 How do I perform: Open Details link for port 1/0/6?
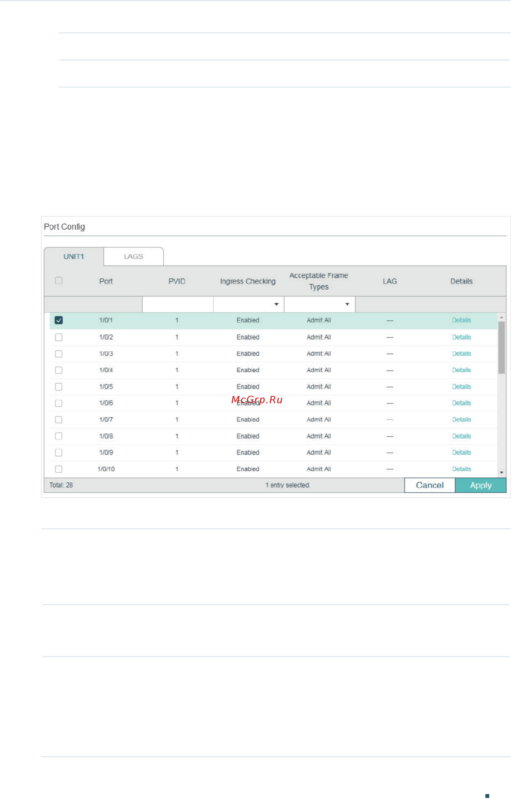click(462, 403)
